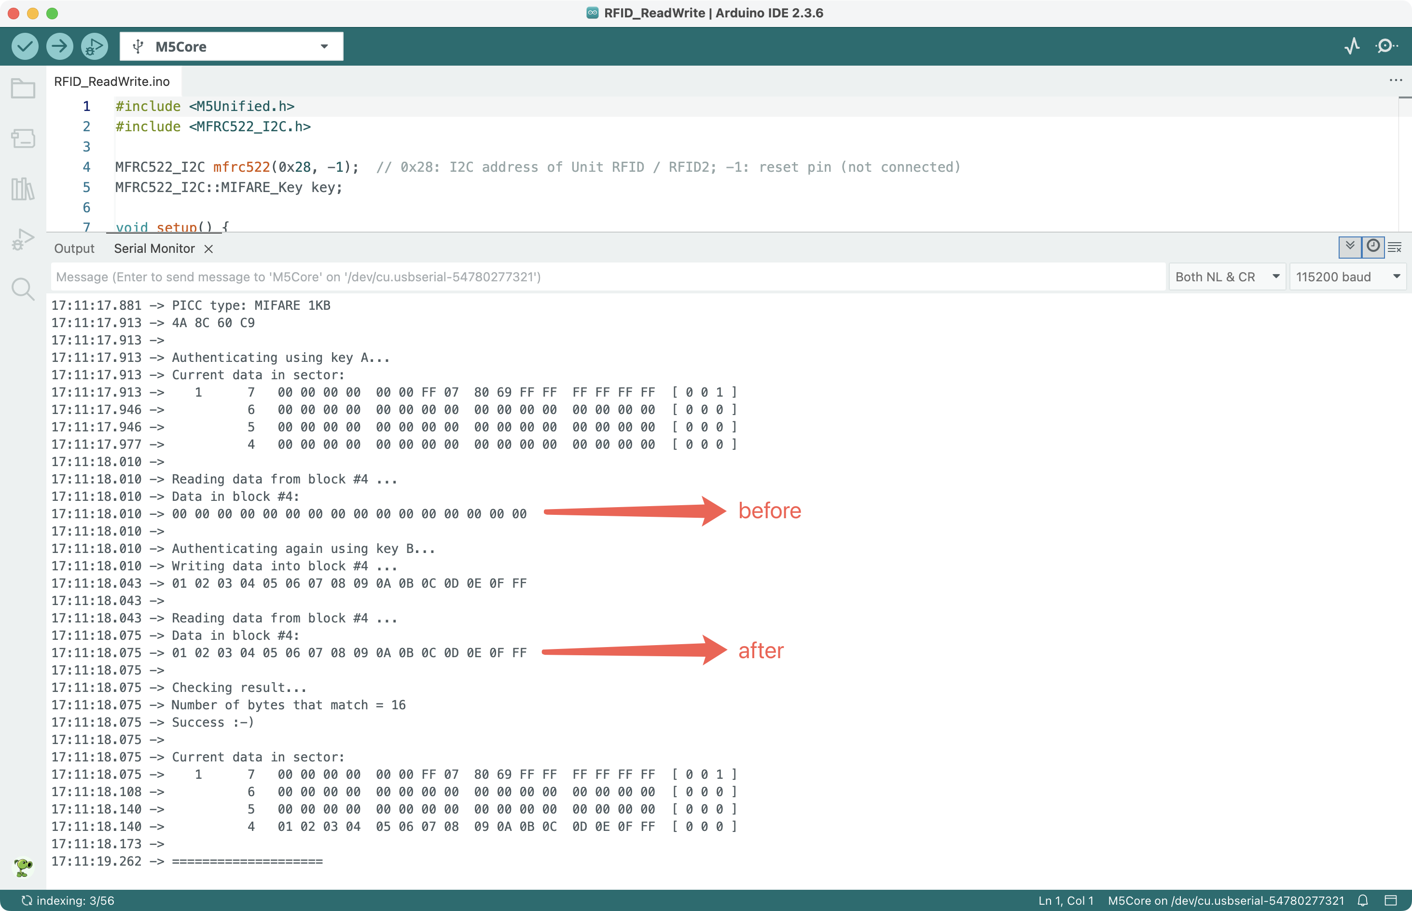Open the Search sidebar icon

click(x=23, y=289)
